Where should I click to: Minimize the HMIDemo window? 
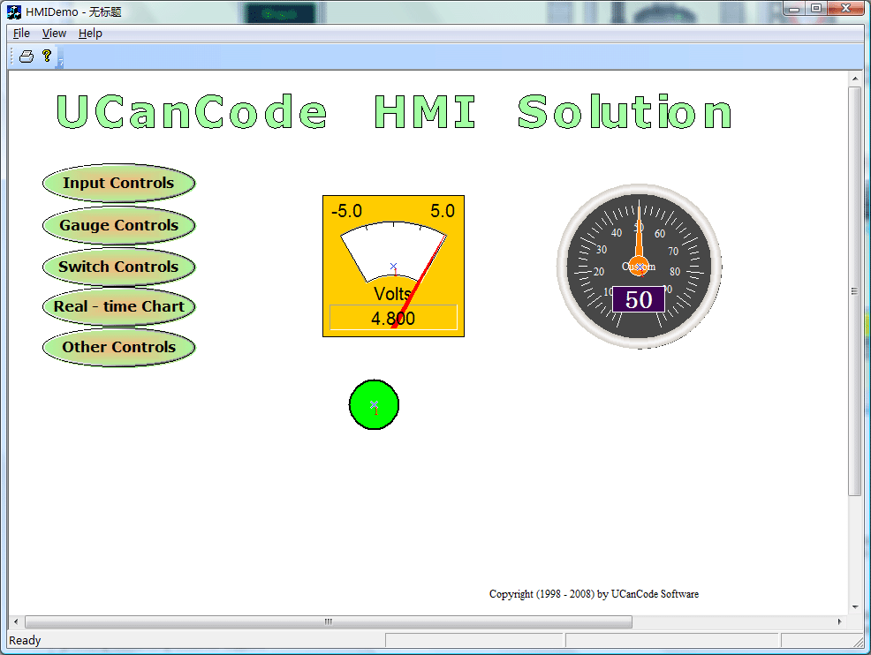coord(794,8)
